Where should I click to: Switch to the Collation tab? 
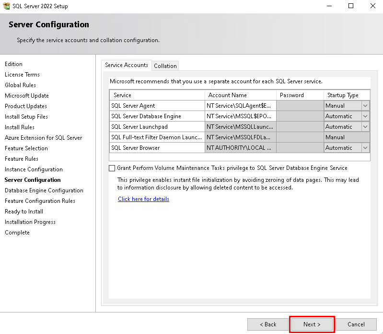(x=165, y=66)
